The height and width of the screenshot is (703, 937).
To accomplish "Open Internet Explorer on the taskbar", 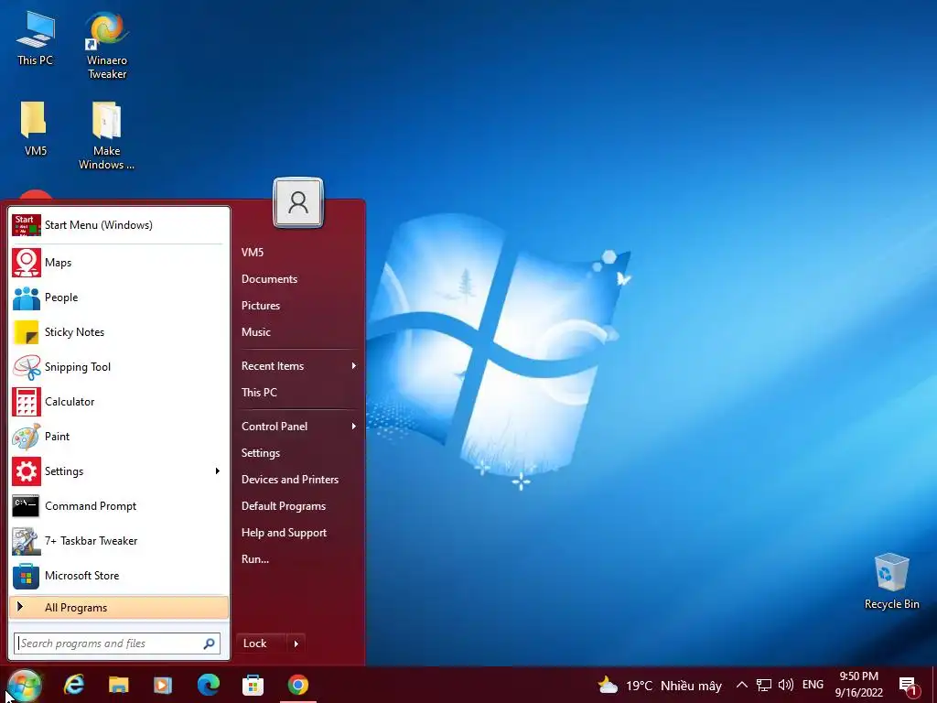I will point(74,685).
